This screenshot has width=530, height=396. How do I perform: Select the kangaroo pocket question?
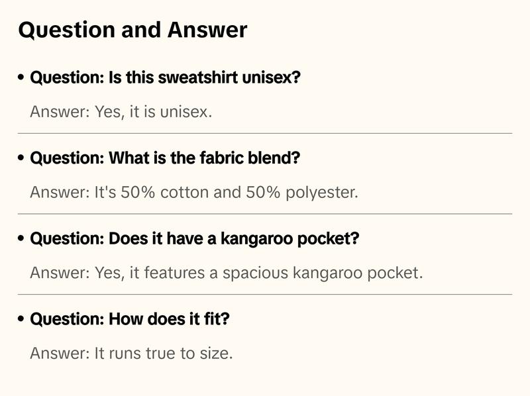pyautogui.click(x=195, y=238)
